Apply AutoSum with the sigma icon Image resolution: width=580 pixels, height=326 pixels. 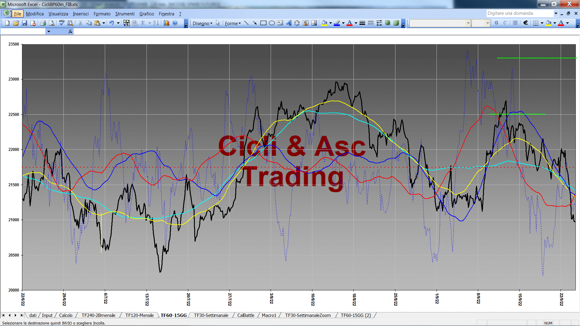click(143, 23)
